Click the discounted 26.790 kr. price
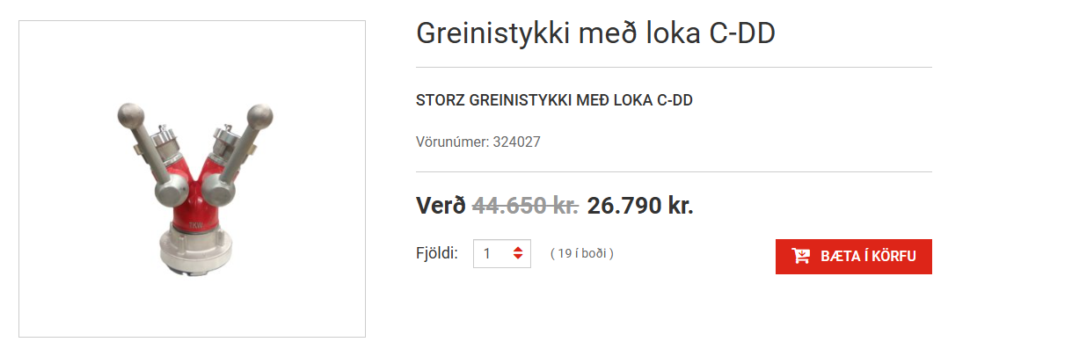The height and width of the screenshot is (342, 1072). [640, 205]
